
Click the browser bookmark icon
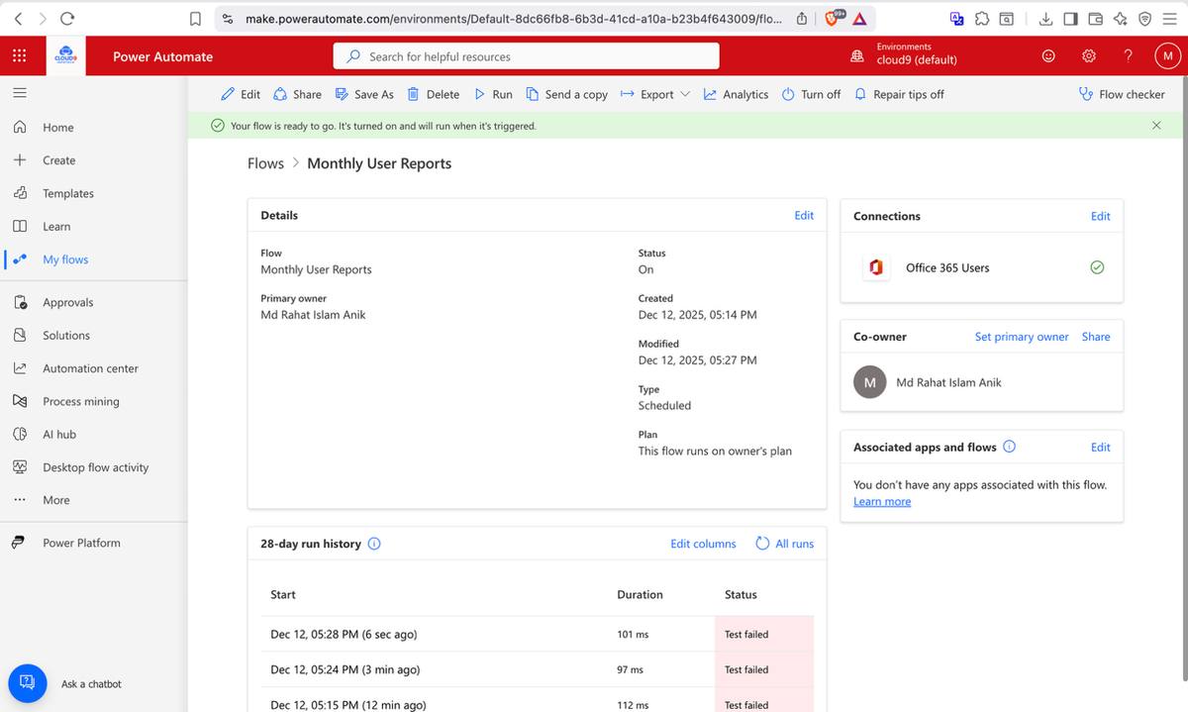195,18
